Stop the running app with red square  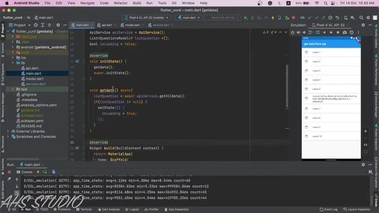coord(294,18)
